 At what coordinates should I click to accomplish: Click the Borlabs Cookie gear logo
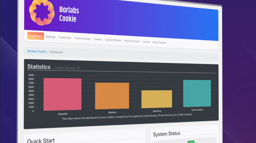pos(42,12)
